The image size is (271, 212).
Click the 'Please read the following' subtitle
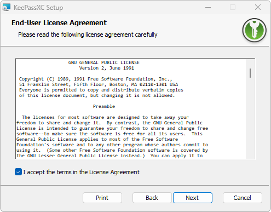88,35
